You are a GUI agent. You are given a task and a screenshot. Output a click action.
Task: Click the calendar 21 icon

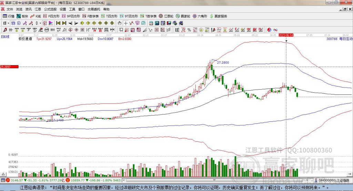(151, 23)
